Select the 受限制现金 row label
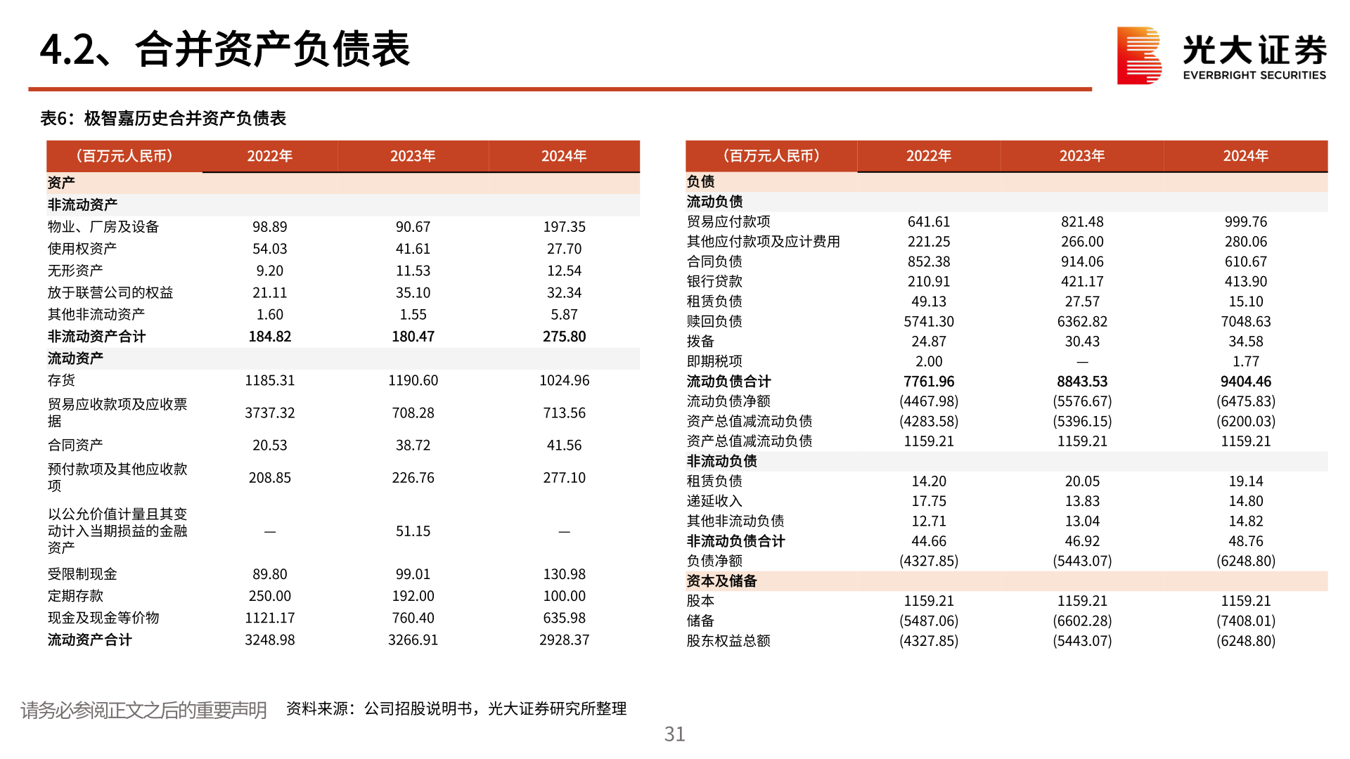The height and width of the screenshot is (759, 1350). point(82,574)
